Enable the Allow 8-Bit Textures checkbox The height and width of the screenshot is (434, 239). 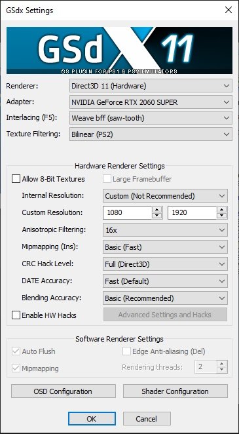pos(16,179)
